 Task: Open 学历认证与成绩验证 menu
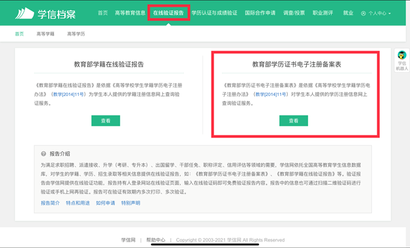[214, 13]
